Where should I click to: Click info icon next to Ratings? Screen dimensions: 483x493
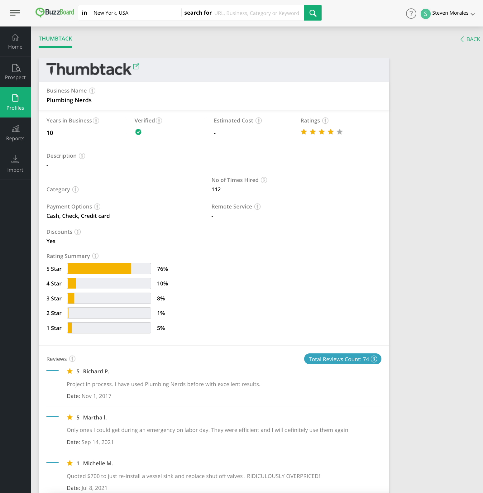click(x=325, y=121)
